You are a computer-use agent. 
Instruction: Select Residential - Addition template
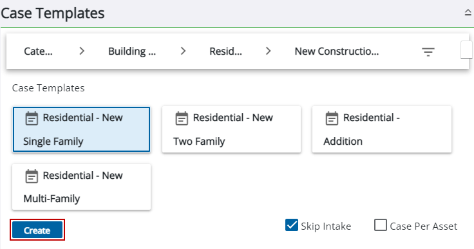[382, 129]
